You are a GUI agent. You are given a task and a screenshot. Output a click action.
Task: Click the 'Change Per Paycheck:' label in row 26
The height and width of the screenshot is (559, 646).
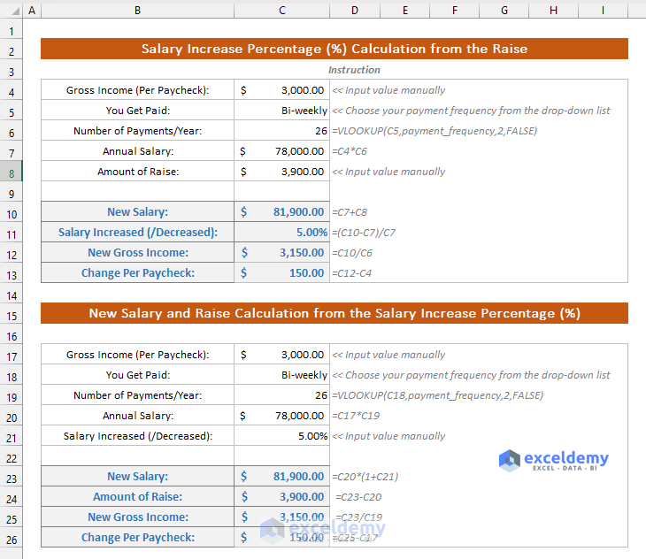(137, 538)
